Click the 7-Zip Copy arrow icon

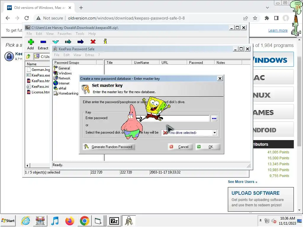pos(68,42)
